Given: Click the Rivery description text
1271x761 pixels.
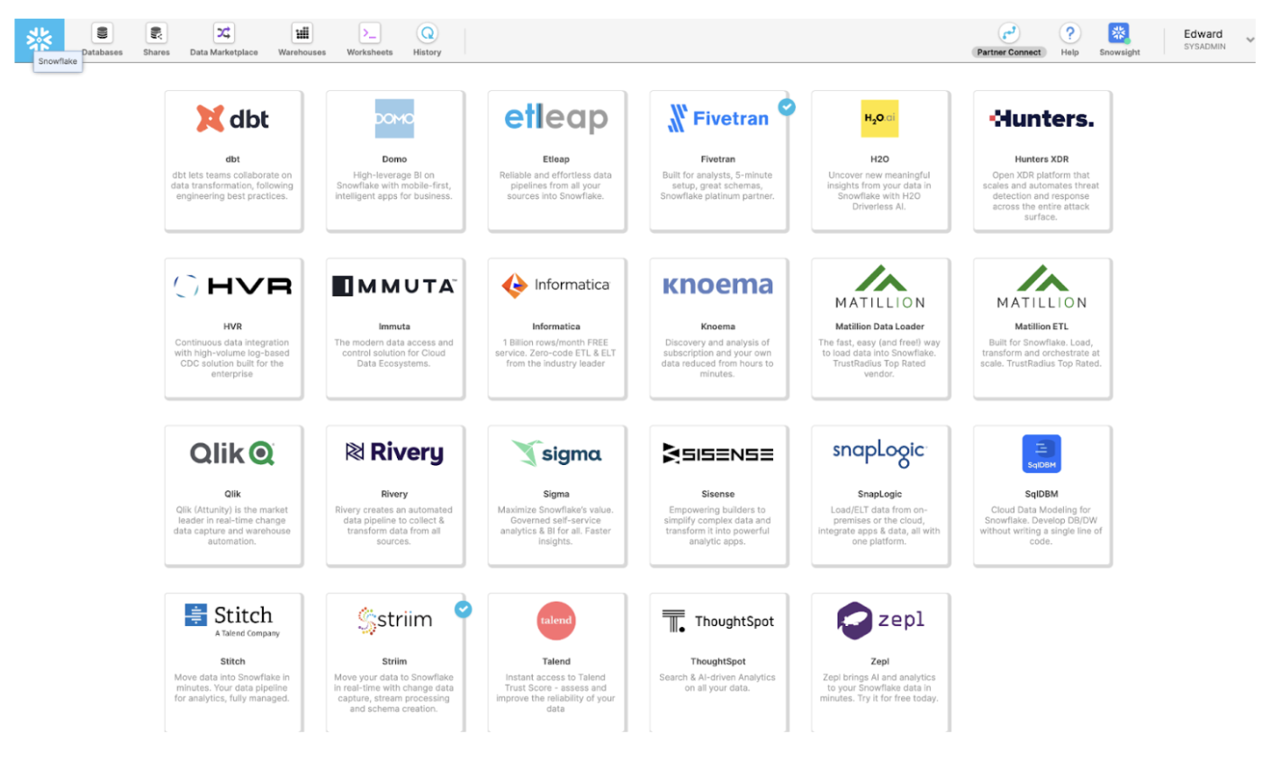Looking at the screenshot, I should (x=393, y=525).
